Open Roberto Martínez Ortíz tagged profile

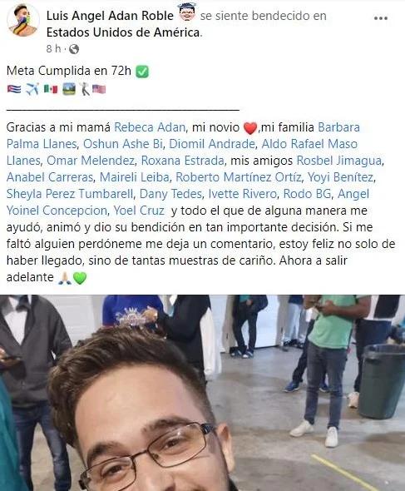[x=239, y=177]
